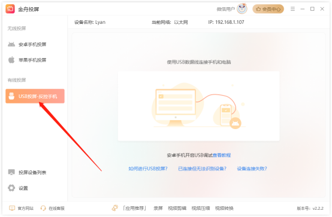
Task: Open the hamburger main menu icon
Action: coord(292,9)
